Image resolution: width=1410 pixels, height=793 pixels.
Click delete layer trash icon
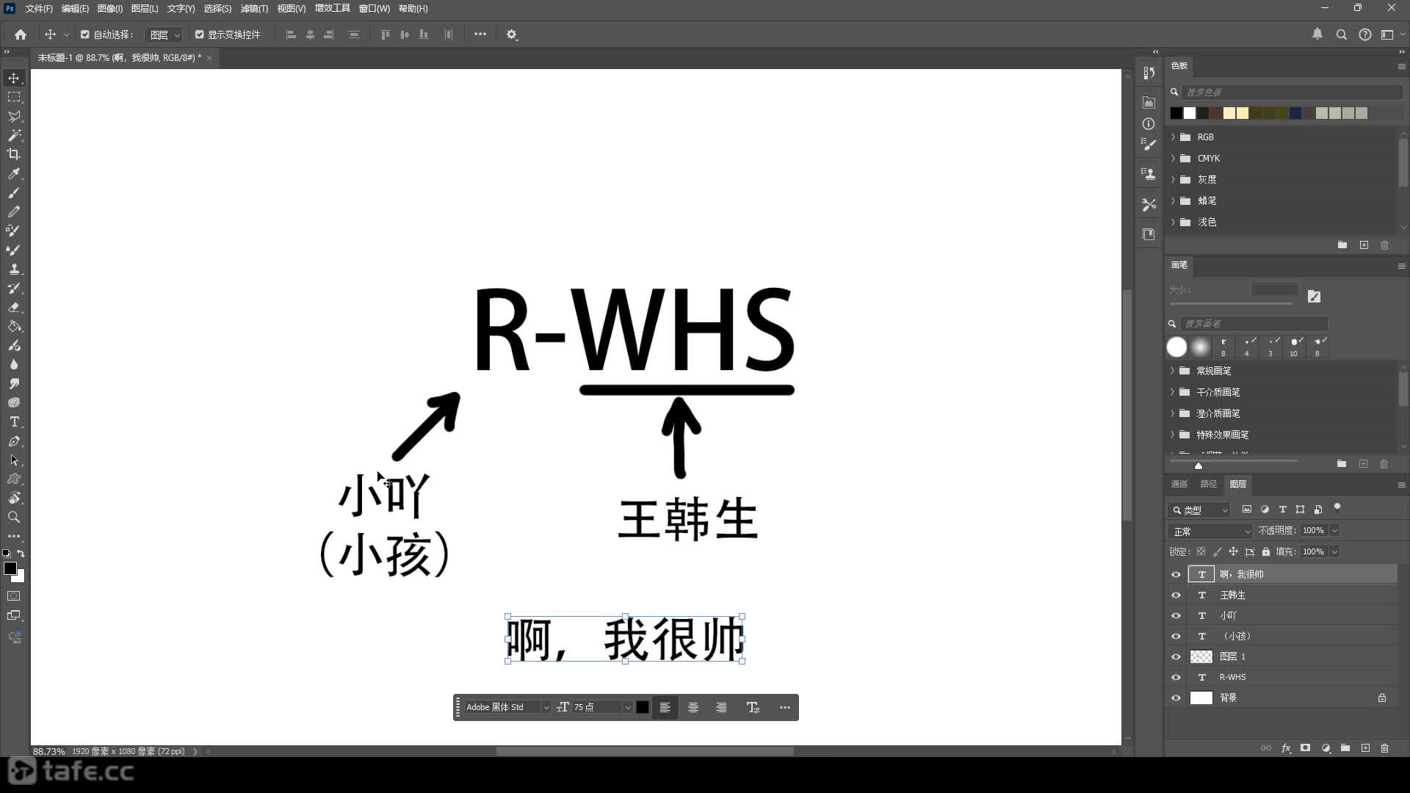(x=1384, y=748)
